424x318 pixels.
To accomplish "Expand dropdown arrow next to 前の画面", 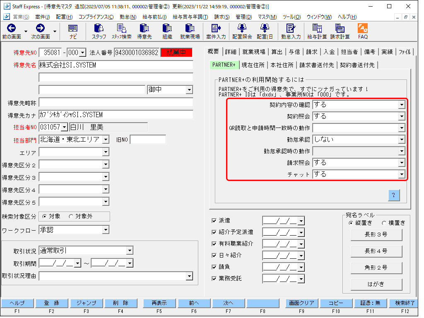I will point(26,31).
